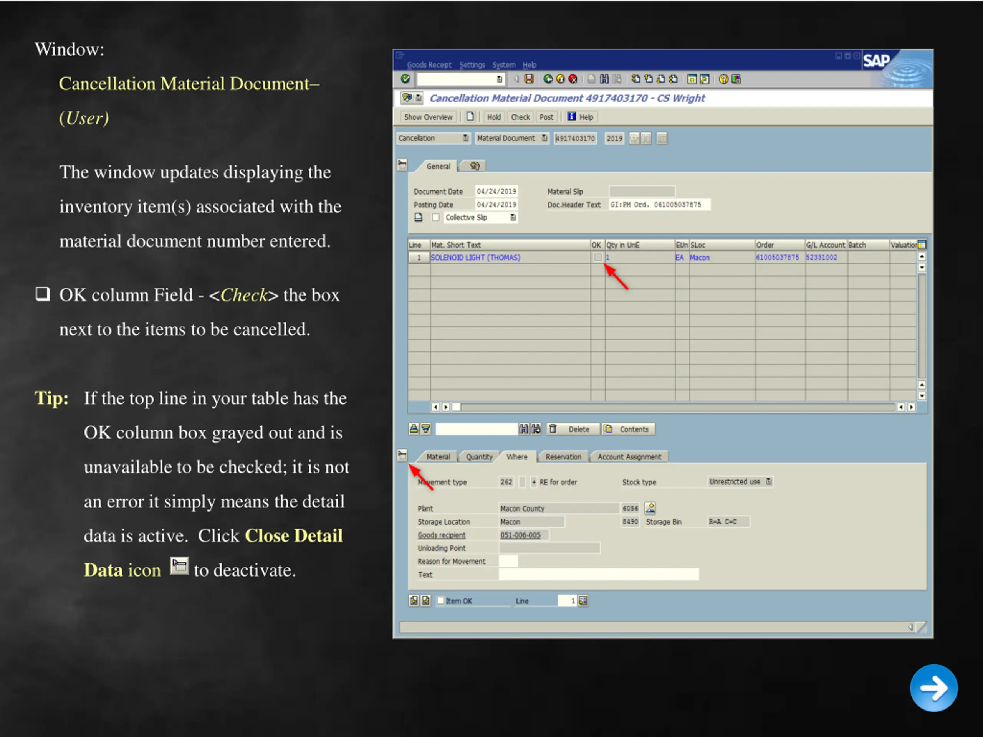Image resolution: width=983 pixels, height=737 pixels.
Task: Click the Customize Local Layout icon
Action: 736,79
